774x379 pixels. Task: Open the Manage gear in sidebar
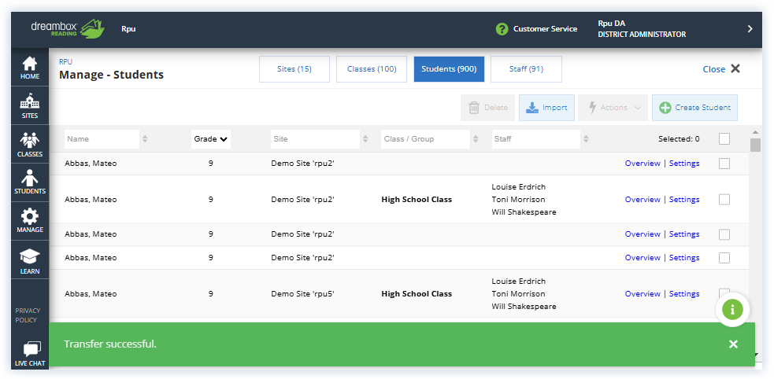pos(30,221)
